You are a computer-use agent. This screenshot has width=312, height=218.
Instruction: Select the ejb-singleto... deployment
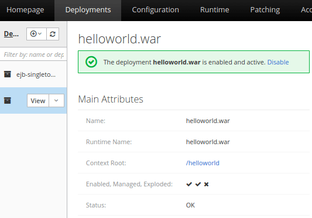[33, 74]
